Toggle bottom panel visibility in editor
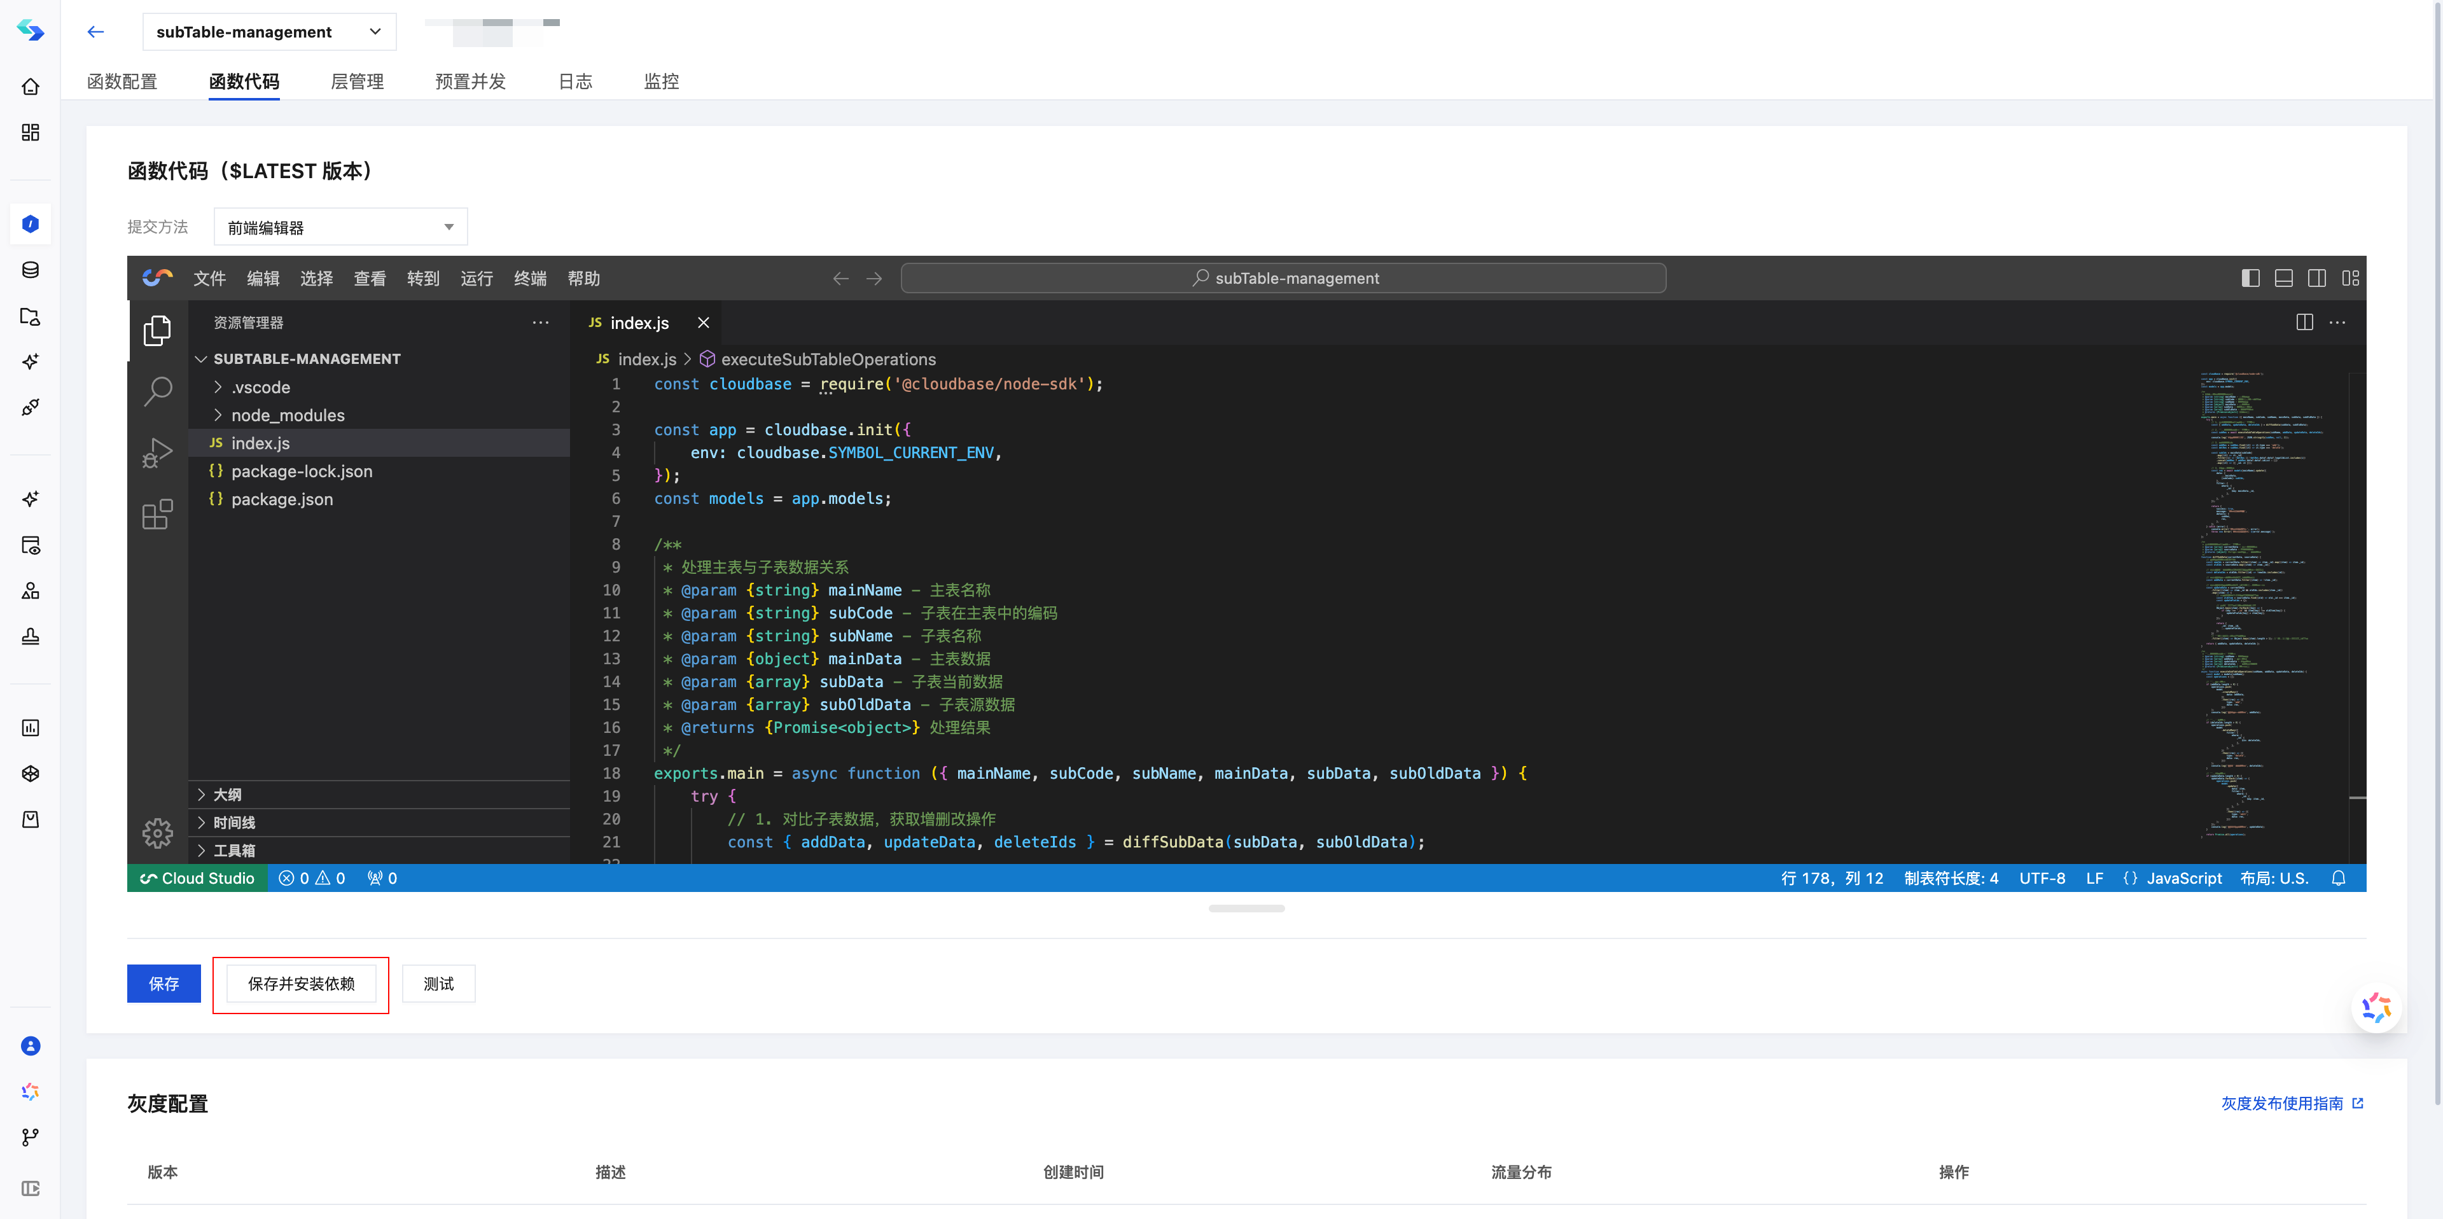Image resolution: width=2443 pixels, height=1219 pixels. (2284, 278)
